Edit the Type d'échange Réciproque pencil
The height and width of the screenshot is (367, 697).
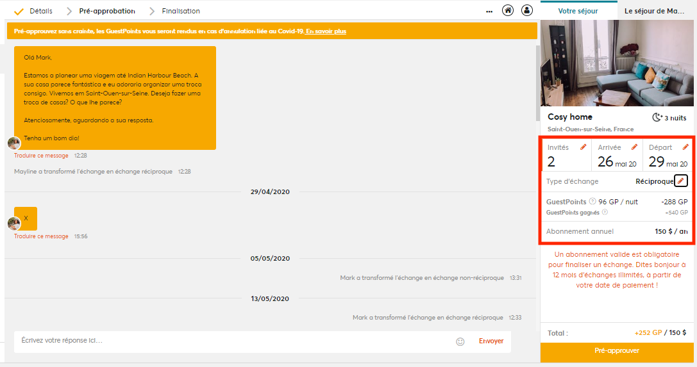(x=680, y=181)
